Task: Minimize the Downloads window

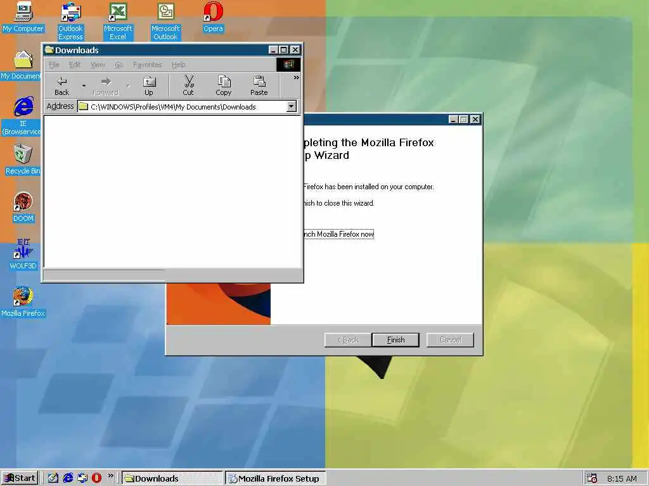Action: coord(273,50)
